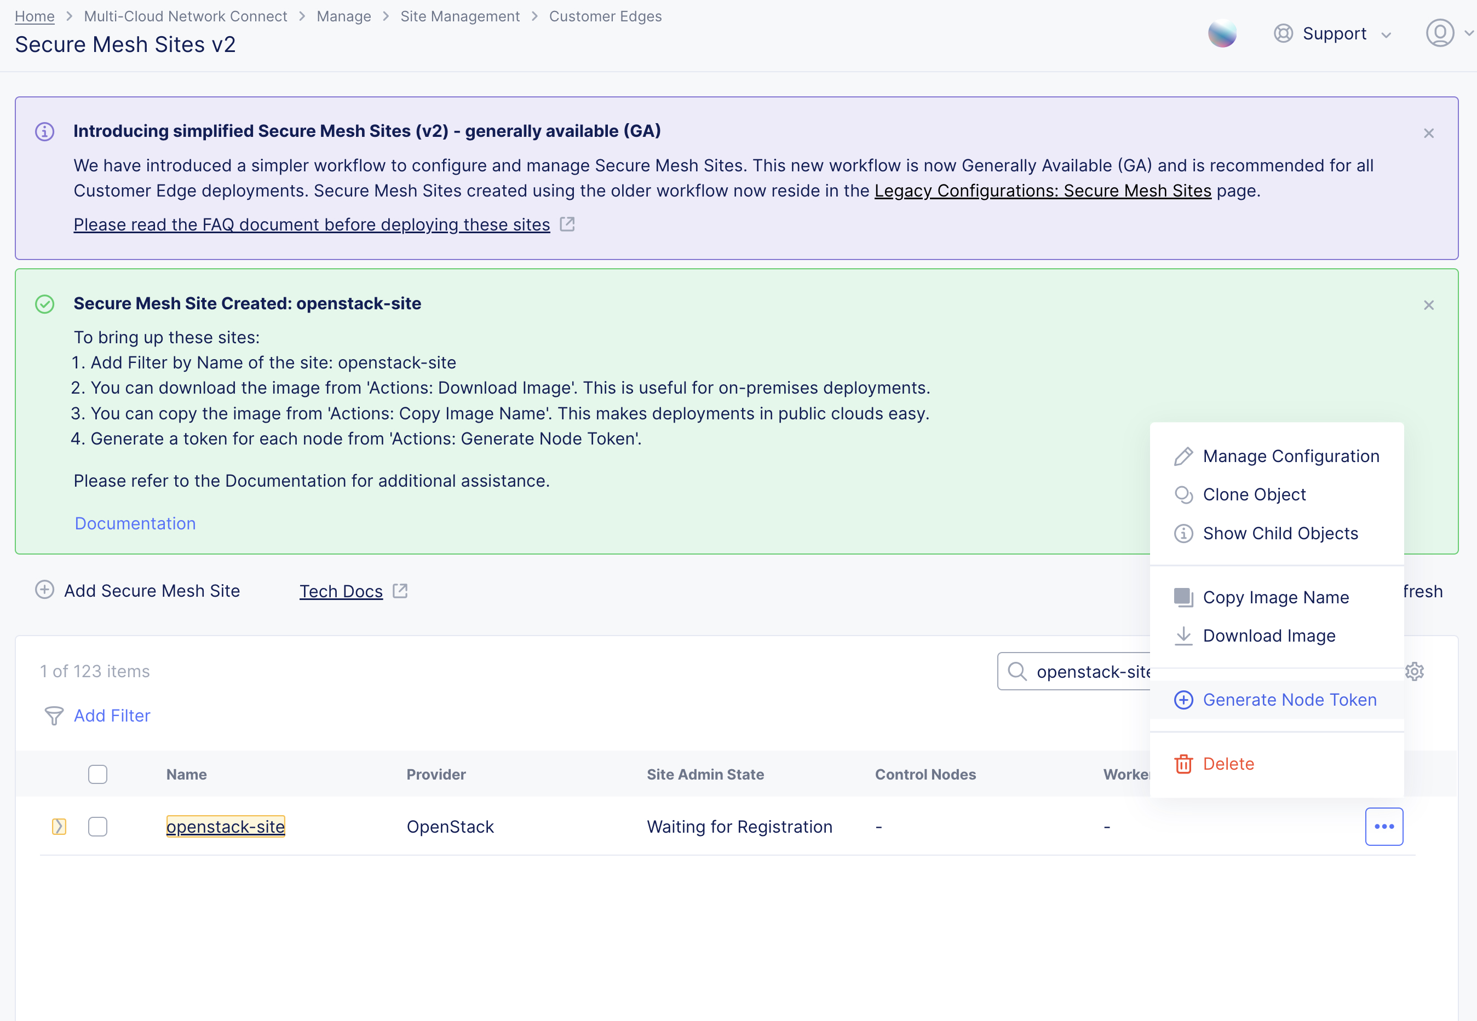Expand the openstack-site row details
Viewport: 1477px width, 1021px height.
59,826
